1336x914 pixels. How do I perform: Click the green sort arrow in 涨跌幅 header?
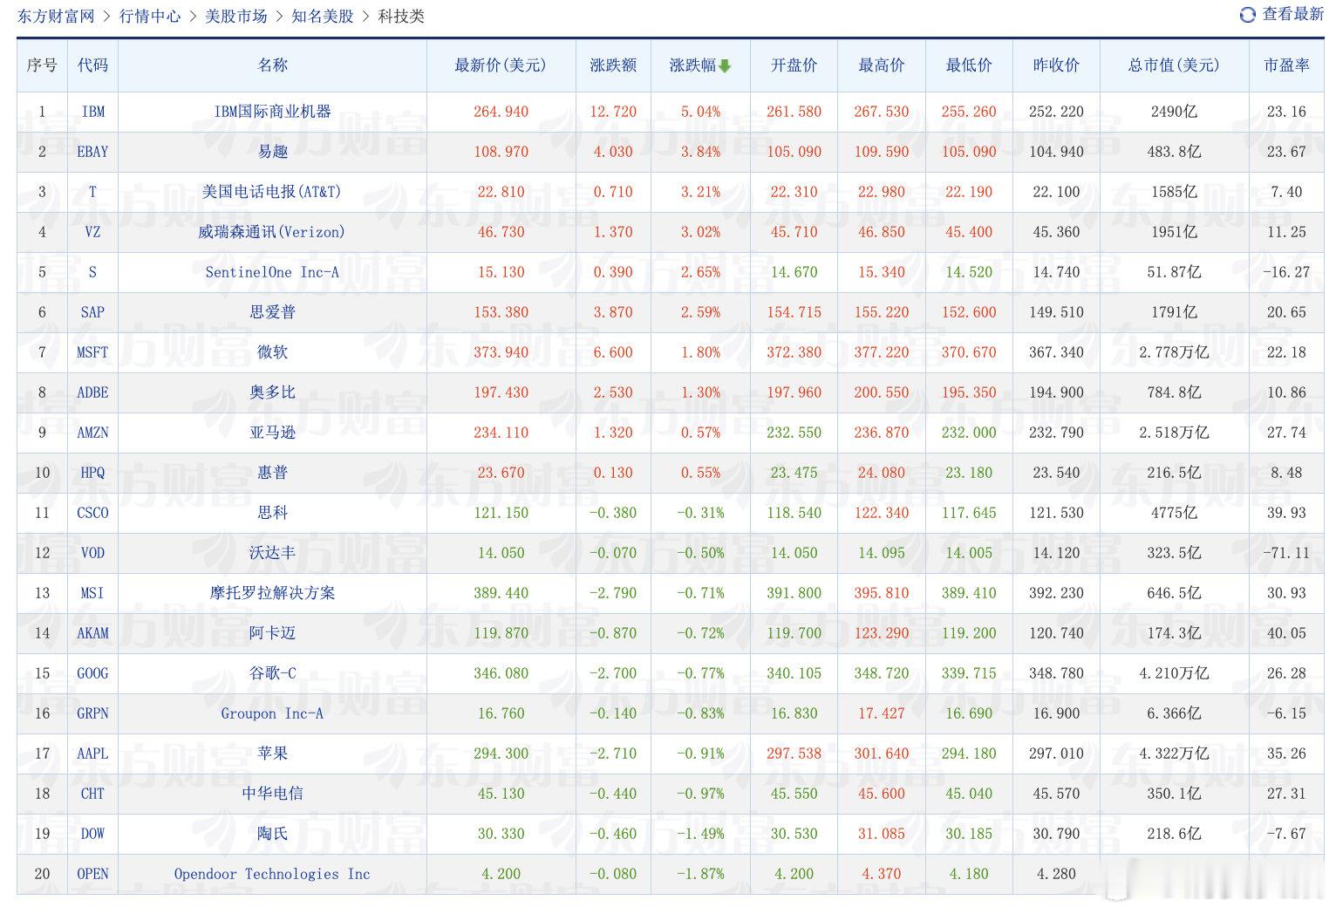tap(725, 65)
